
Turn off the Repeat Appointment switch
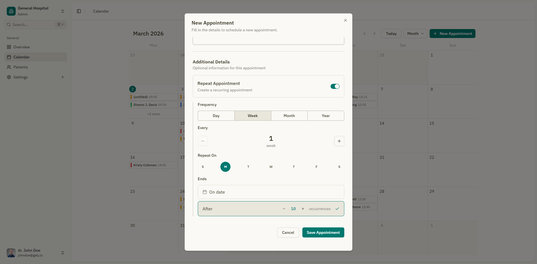(x=335, y=86)
